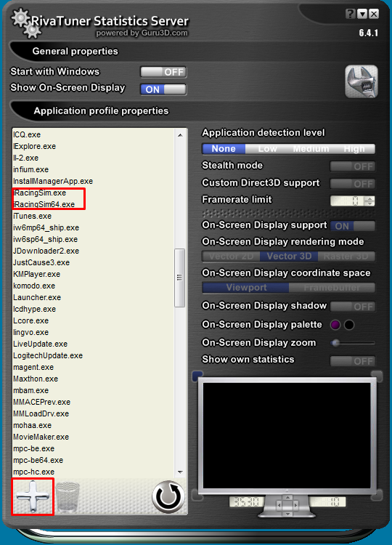Select mpc-hc.exe profile
The height and width of the screenshot is (545, 392).
[33, 472]
